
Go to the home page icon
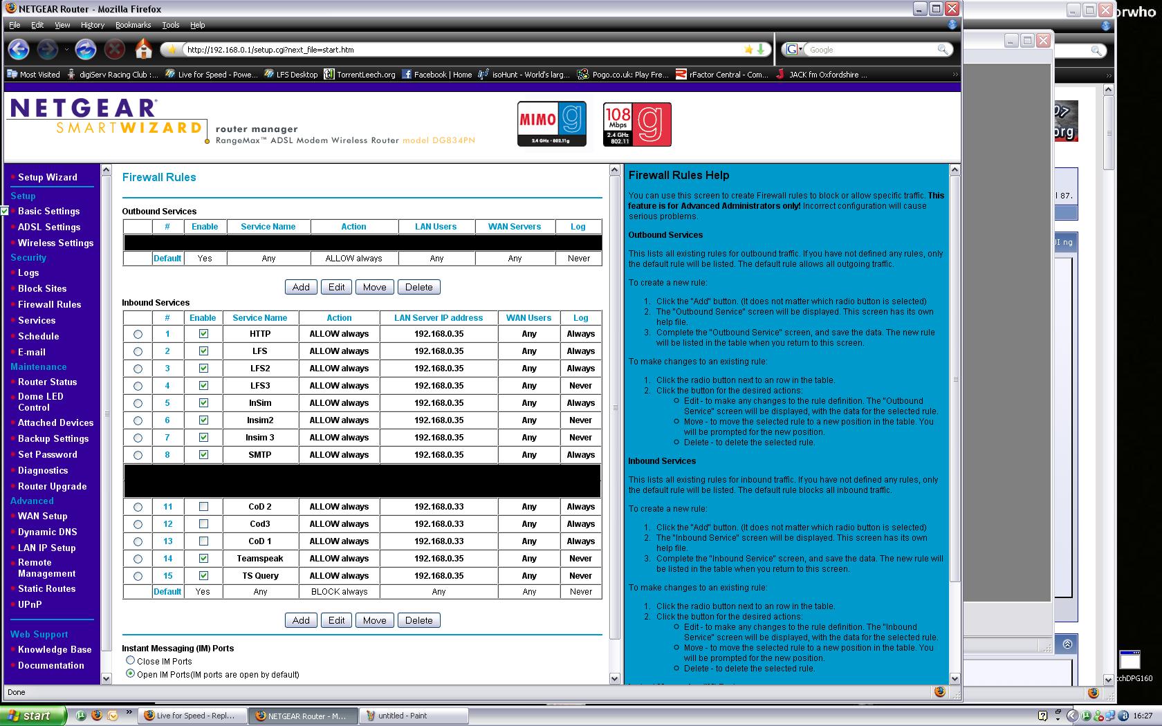coord(143,49)
